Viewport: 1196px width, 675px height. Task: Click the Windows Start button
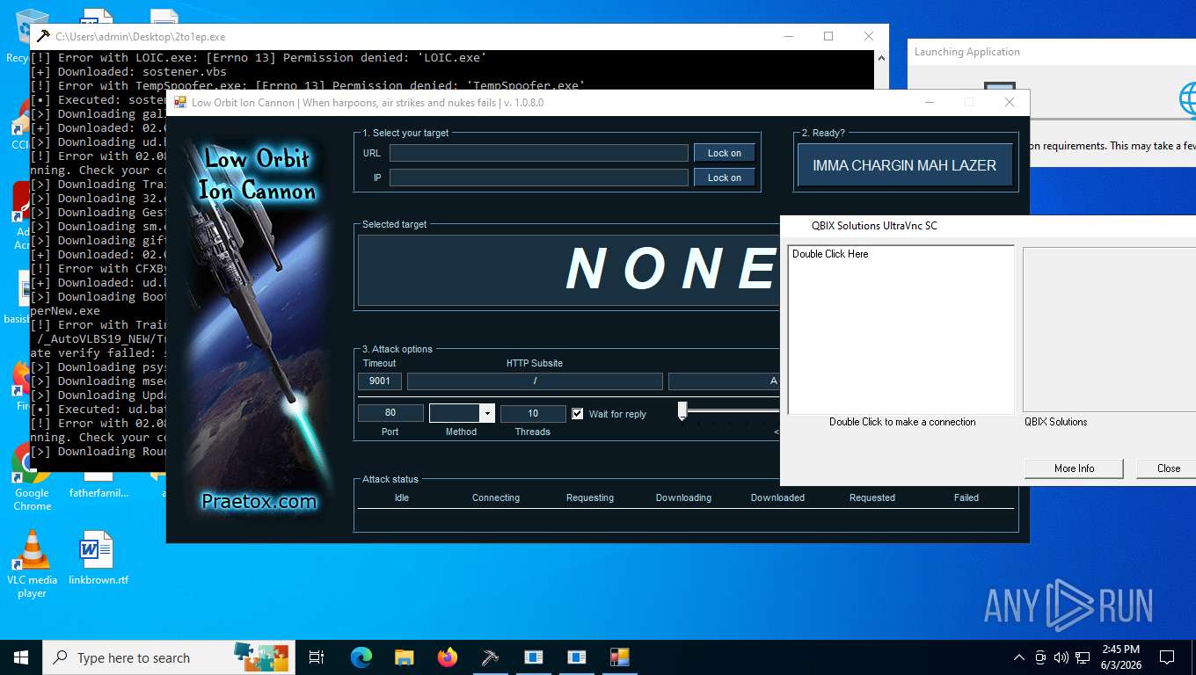[21, 657]
